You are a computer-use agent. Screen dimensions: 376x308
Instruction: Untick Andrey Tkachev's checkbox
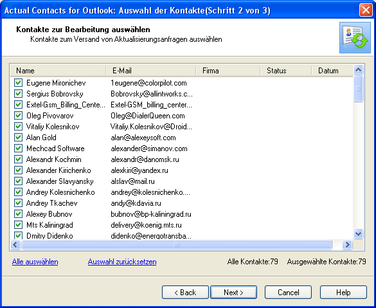click(18, 203)
